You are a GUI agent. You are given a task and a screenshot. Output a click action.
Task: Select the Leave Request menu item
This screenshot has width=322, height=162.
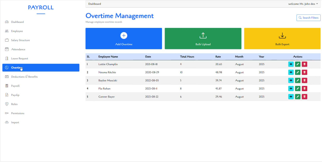pos(41,58)
